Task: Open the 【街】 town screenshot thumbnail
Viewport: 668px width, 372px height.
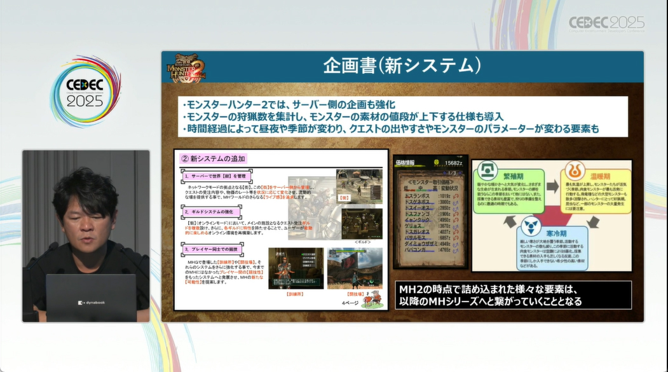Action: (359, 186)
